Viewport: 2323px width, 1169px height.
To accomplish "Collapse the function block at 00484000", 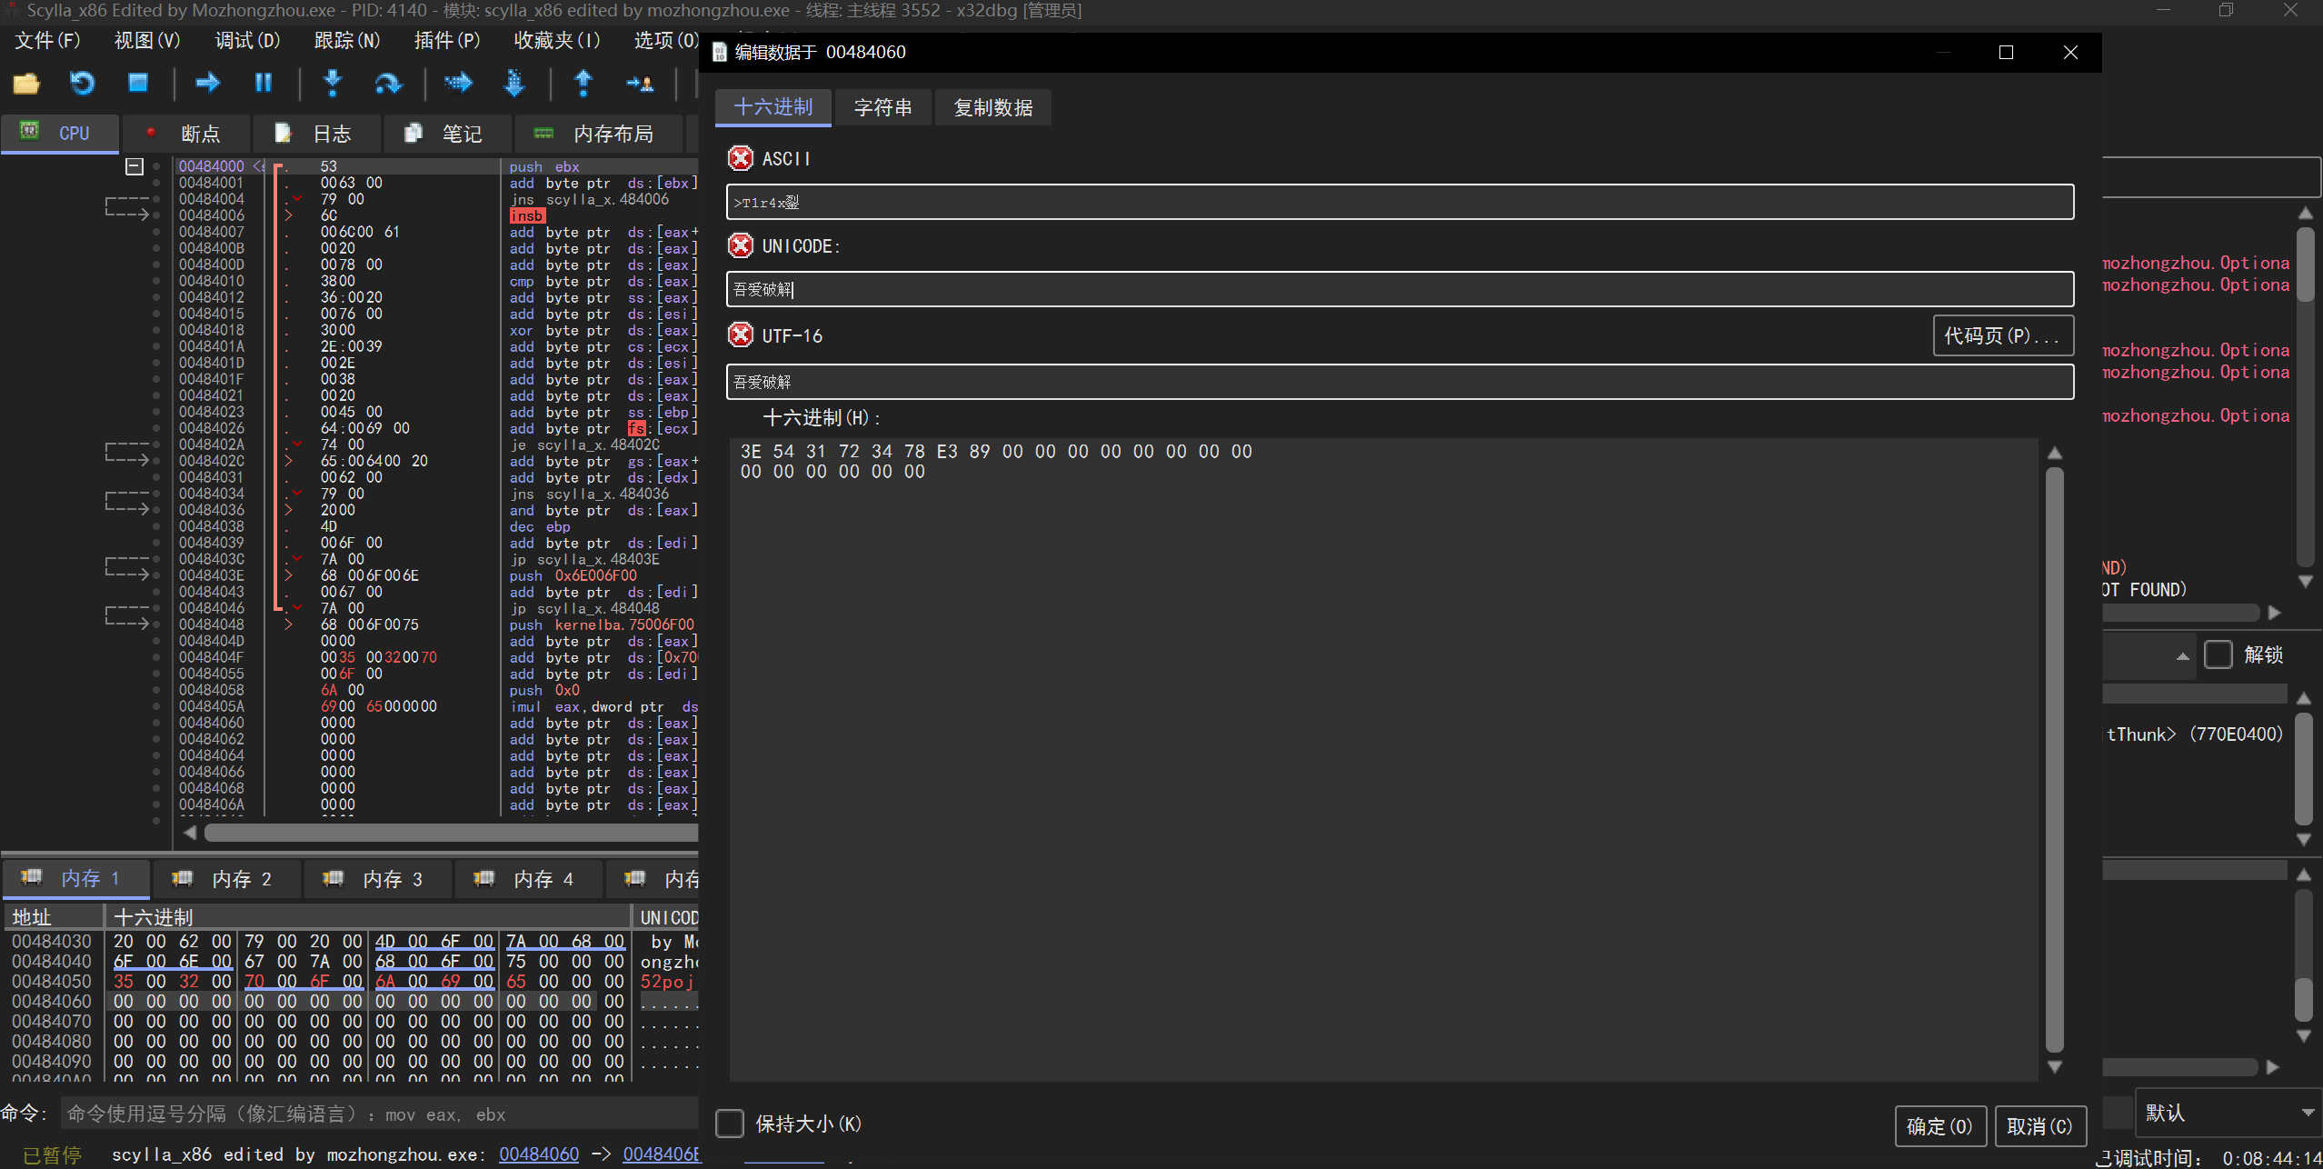I will click(x=135, y=166).
